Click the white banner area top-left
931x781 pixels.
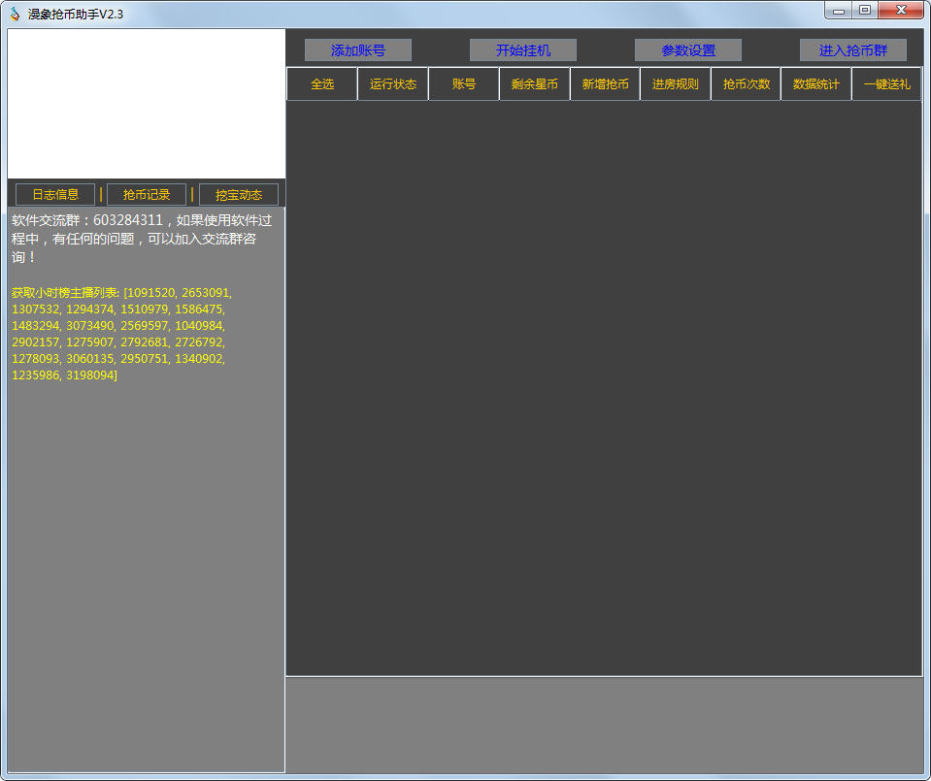[x=146, y=103]
